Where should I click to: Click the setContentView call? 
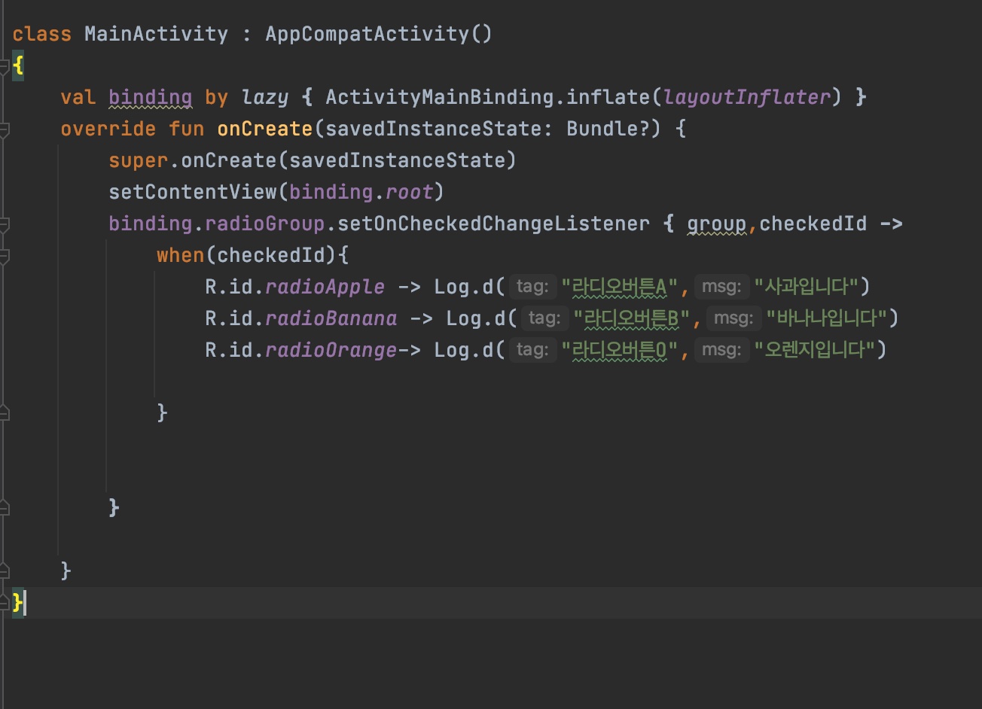click(192, 192)
